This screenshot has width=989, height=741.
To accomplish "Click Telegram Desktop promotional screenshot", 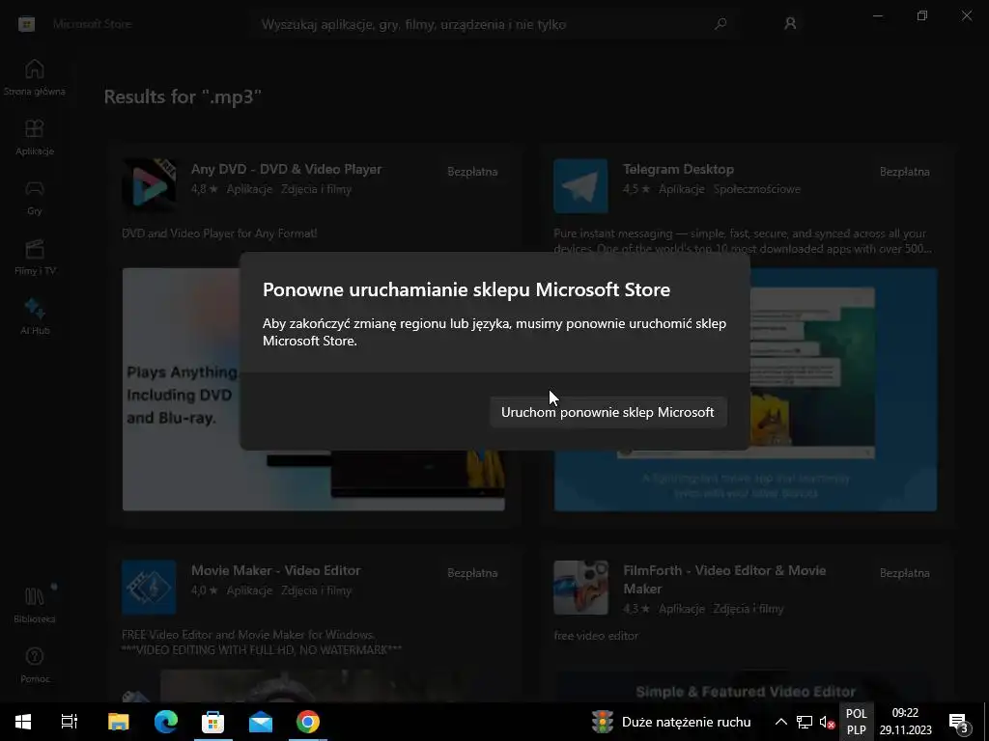I will tap(746, 390).
